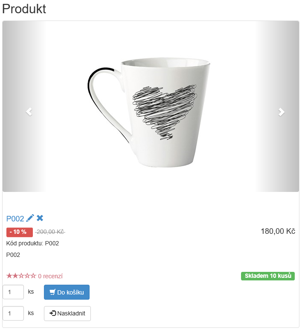Click the shopping cart icon in Do košíku
This screenshot has height=330, width=302.
52,292
